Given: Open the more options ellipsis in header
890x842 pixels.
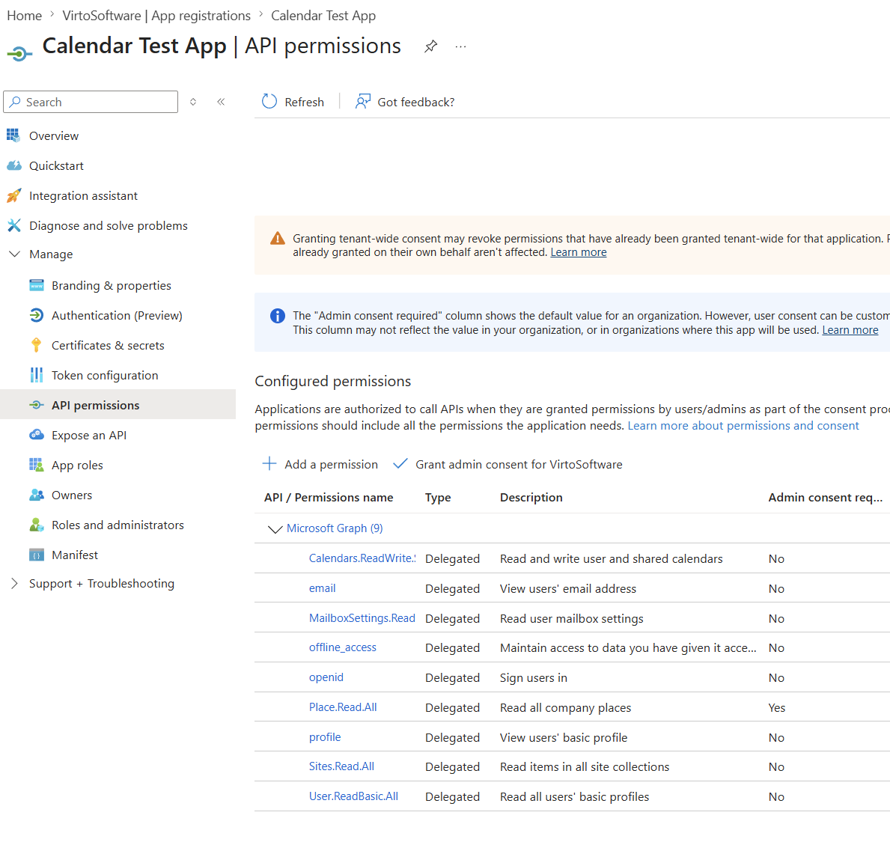Looking at the screenshot, I should tap(461, 46).
